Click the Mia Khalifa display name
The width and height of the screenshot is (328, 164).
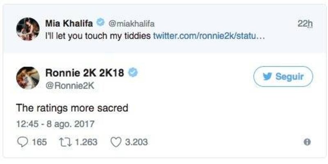pyautogui.click(x=69, y=22)
